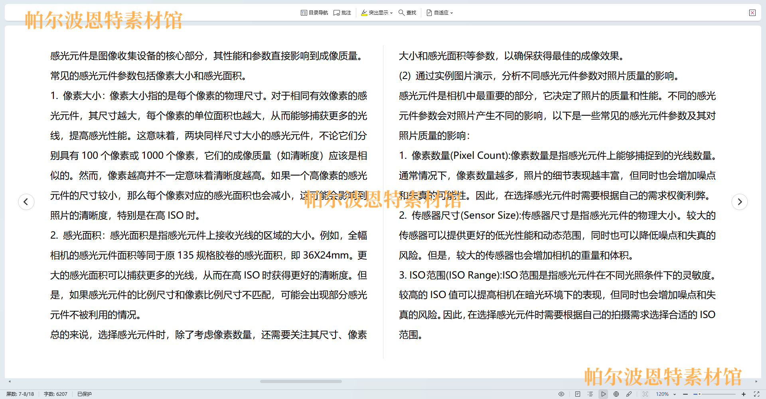This screenshot has height=399, width=766.
Task: Click the line starting '总的来说'
Action: pos(209,335)
